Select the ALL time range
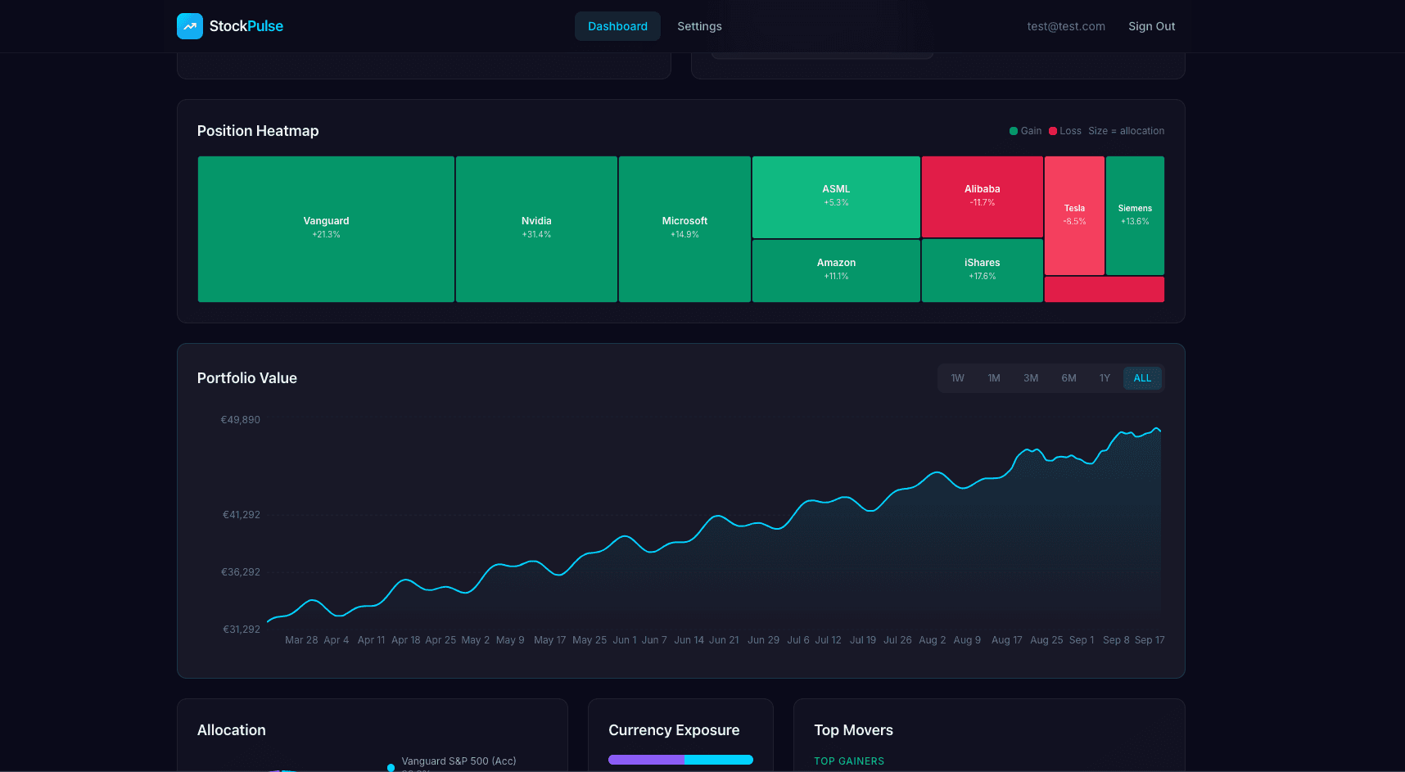This screenshot has width=1405, height=772. tap(1142, 378)
